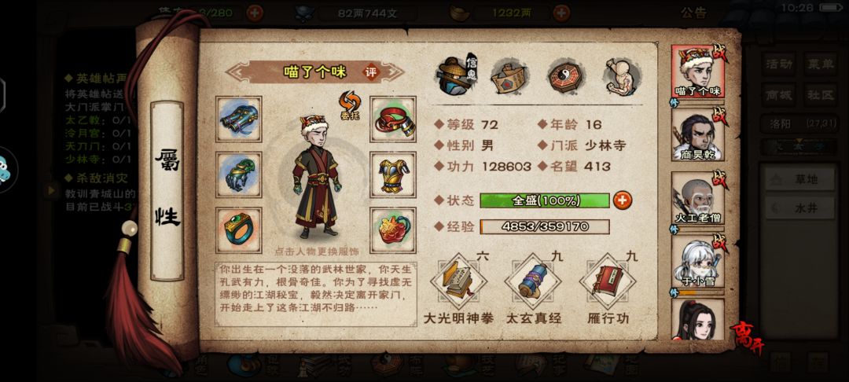Click character figure to change costume
The image size is (849, 382).
tap(317, 178)
